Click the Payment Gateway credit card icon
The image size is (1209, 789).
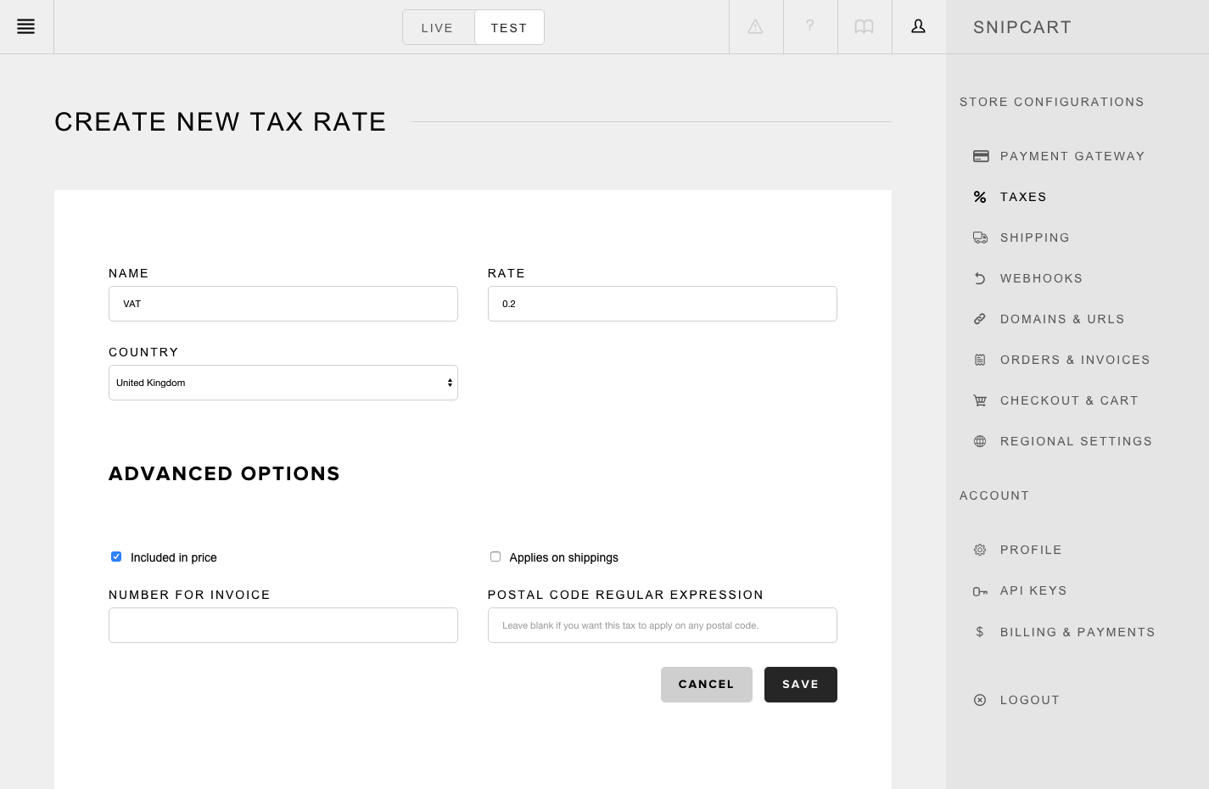[x=981, y=156]
